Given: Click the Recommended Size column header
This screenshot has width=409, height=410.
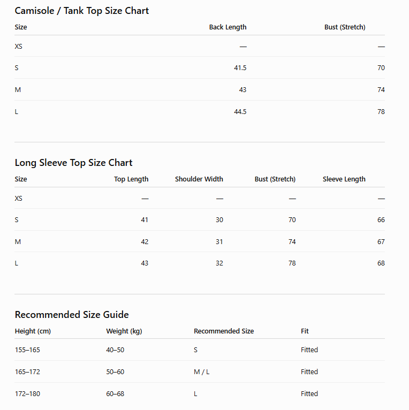Looking at the screenshot, I should tap(224, 331).
